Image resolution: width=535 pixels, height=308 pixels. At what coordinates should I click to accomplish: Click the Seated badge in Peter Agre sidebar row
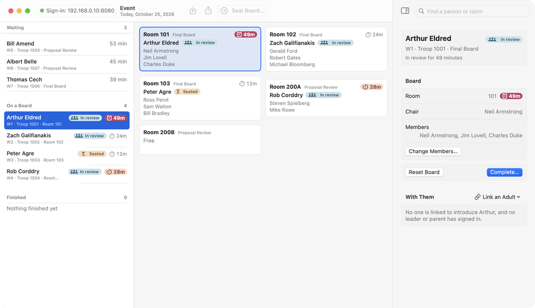92,154
